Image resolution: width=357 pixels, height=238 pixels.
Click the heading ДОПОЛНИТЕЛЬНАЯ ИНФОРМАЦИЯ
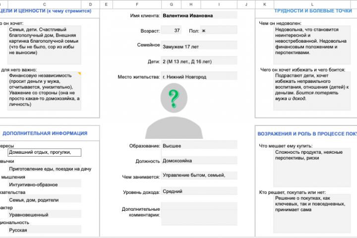click(45, 133)
